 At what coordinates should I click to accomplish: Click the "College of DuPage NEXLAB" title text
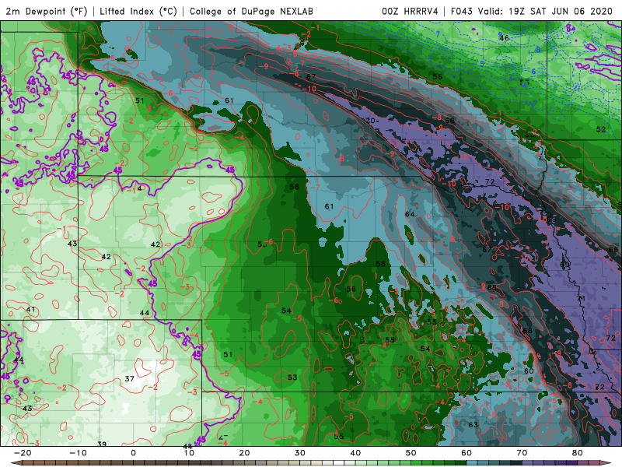pos(251,11)
